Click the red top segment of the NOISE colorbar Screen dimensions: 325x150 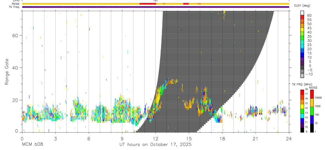tap(312, 94)
